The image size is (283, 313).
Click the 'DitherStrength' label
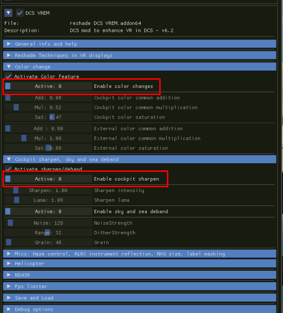(115, 233)
